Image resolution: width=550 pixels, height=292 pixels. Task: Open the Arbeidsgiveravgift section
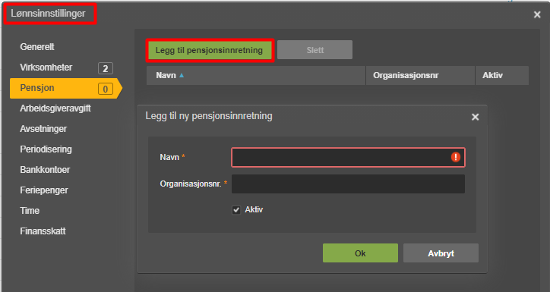[55, 108]
